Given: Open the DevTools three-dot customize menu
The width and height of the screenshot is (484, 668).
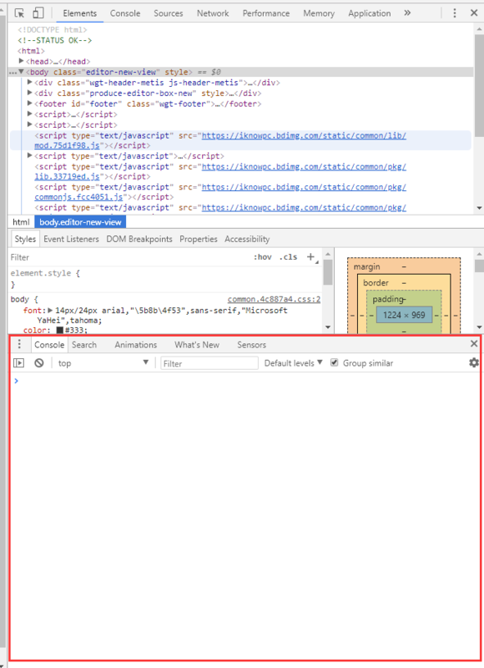Looking at the screenshot, I should click(x=455, y=13).
